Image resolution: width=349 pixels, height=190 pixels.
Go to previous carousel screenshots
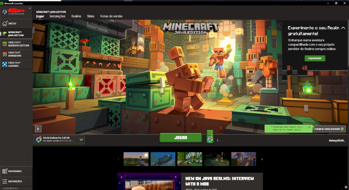tap(118, 159)
